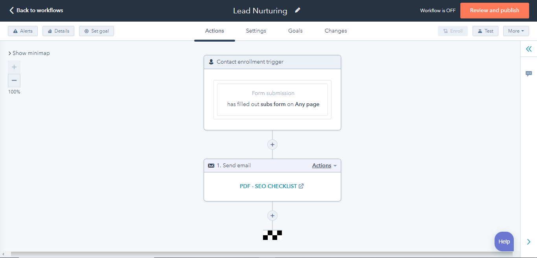Collapse the right sidebar with the double chevron
Viewport: 537px width, 258px height.
529,49
